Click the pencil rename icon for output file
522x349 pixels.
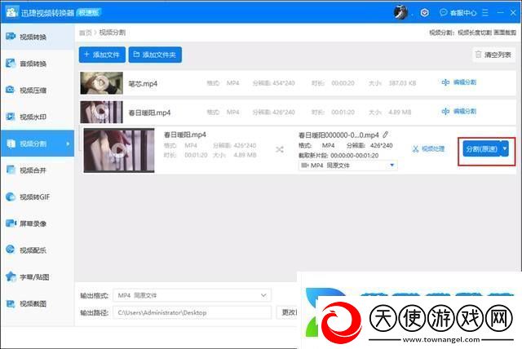tap(385, 135)
